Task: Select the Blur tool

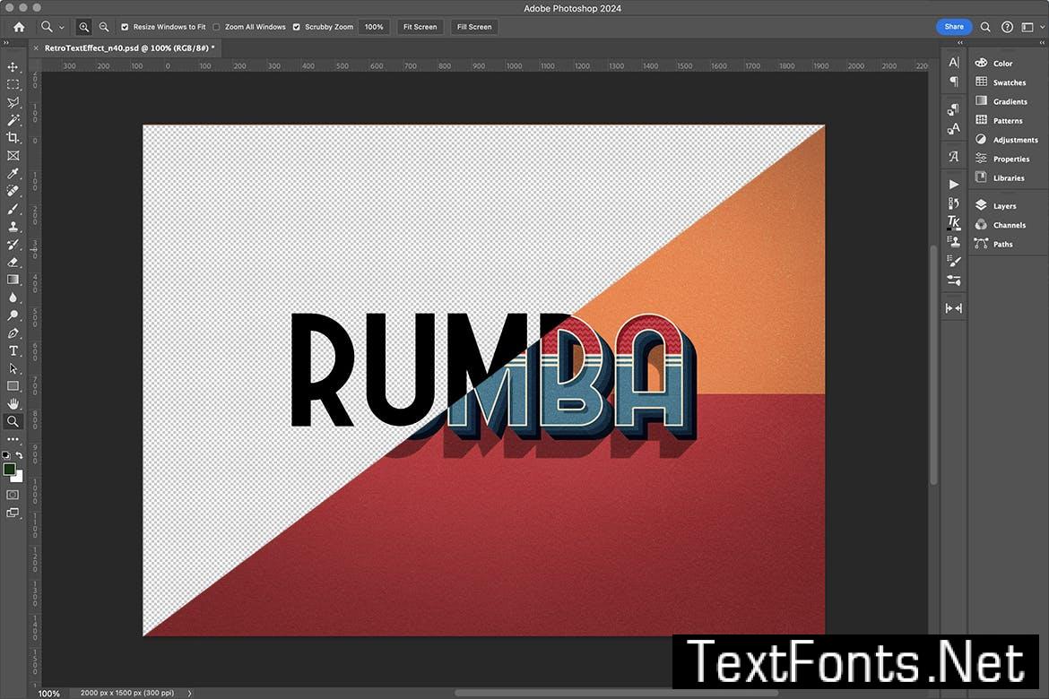Action: click(13, 298)
